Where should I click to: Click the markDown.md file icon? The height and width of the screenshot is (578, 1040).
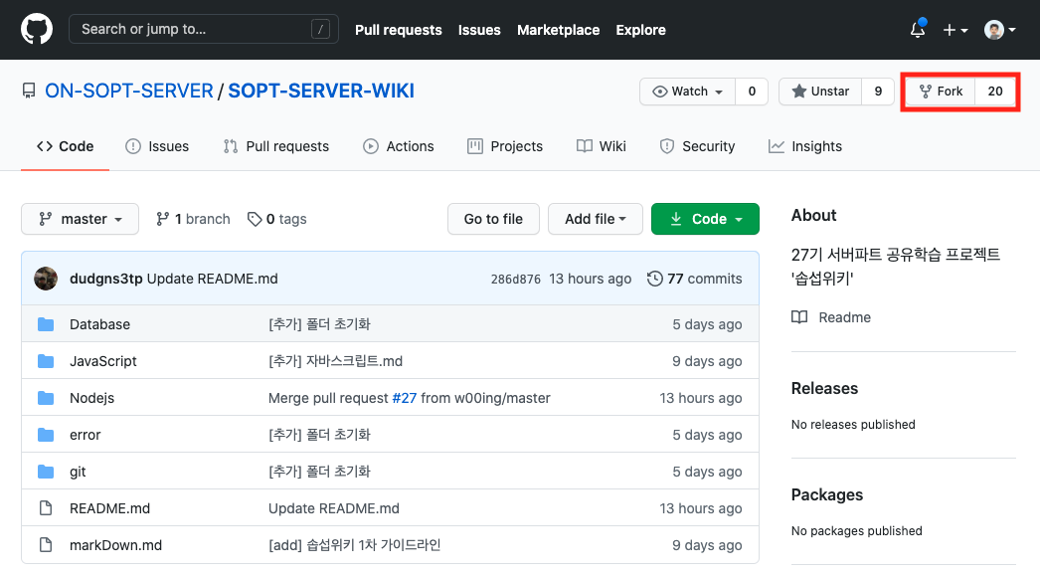[46, 545]
